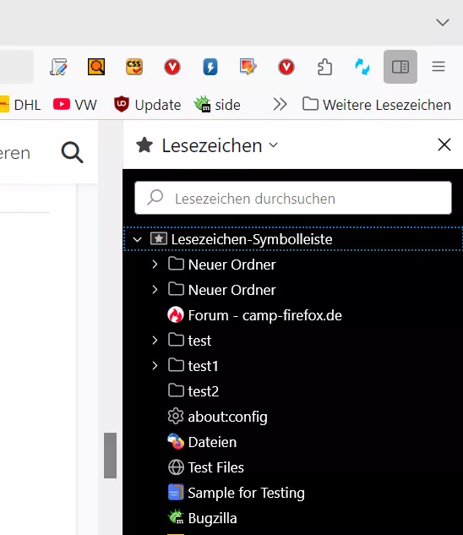The width and height of the screenshot is (463, 535).
Task: Open Forum - camp-firefox.de bookmark
Action: point(254,315)
